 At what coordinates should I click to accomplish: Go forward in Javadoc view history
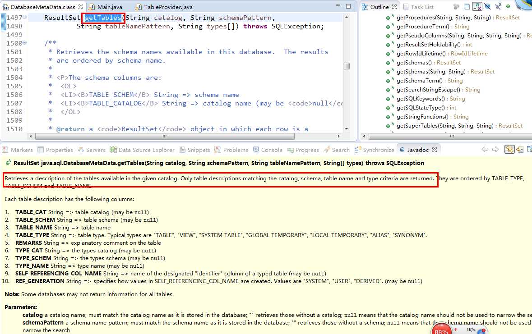496,149
